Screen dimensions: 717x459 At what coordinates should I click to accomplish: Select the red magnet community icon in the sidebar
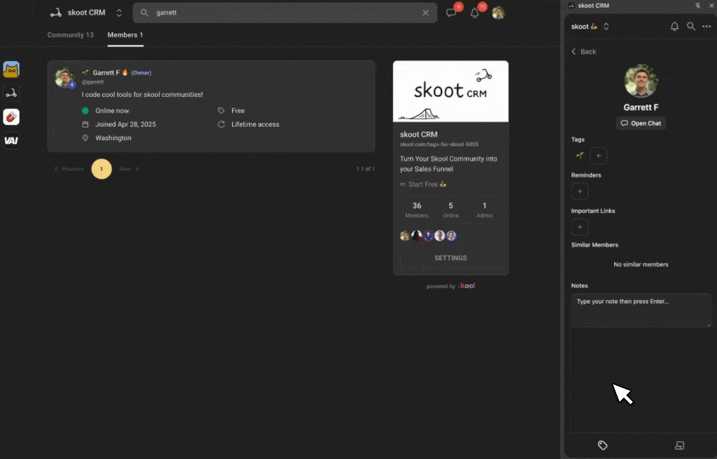pos(11,117)
